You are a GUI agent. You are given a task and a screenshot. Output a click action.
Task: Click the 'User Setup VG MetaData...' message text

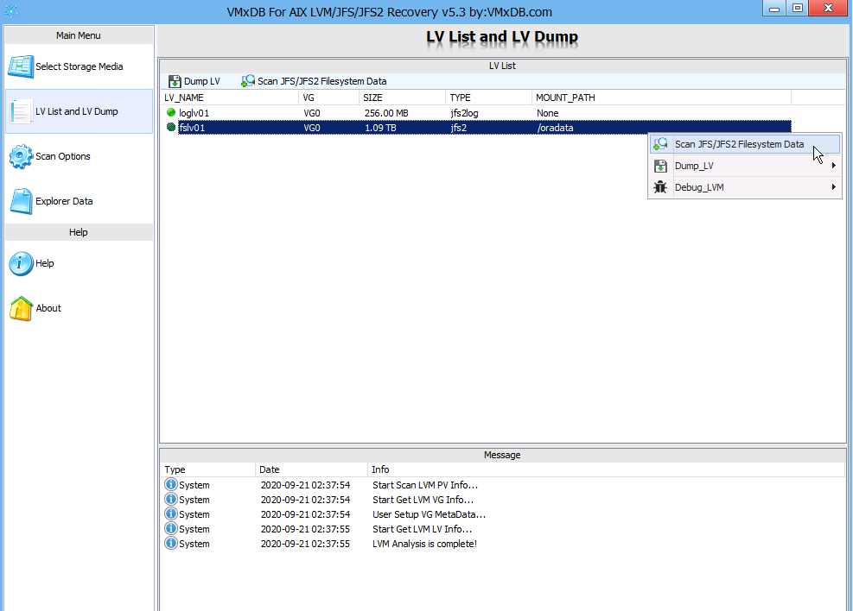[x=429, y=514]
